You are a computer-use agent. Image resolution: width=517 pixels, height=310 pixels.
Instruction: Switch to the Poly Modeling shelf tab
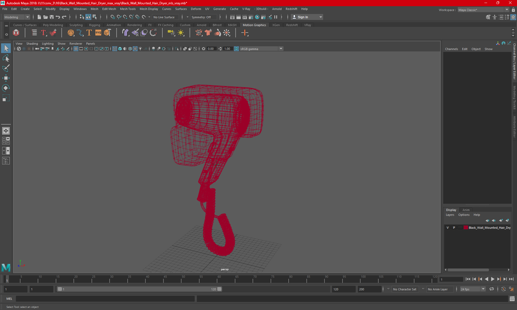click(x=53, y=25)
